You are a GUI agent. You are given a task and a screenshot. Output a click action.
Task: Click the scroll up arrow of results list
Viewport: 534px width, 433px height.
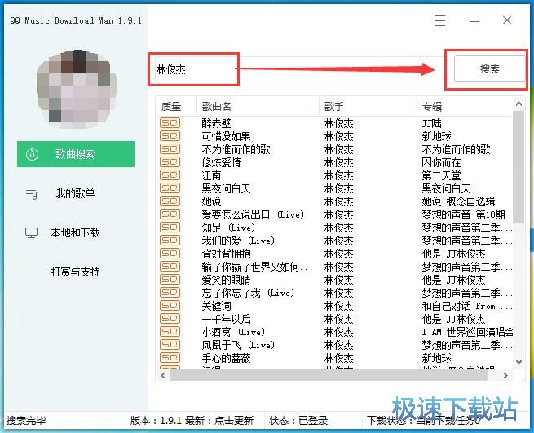(519, 104)
